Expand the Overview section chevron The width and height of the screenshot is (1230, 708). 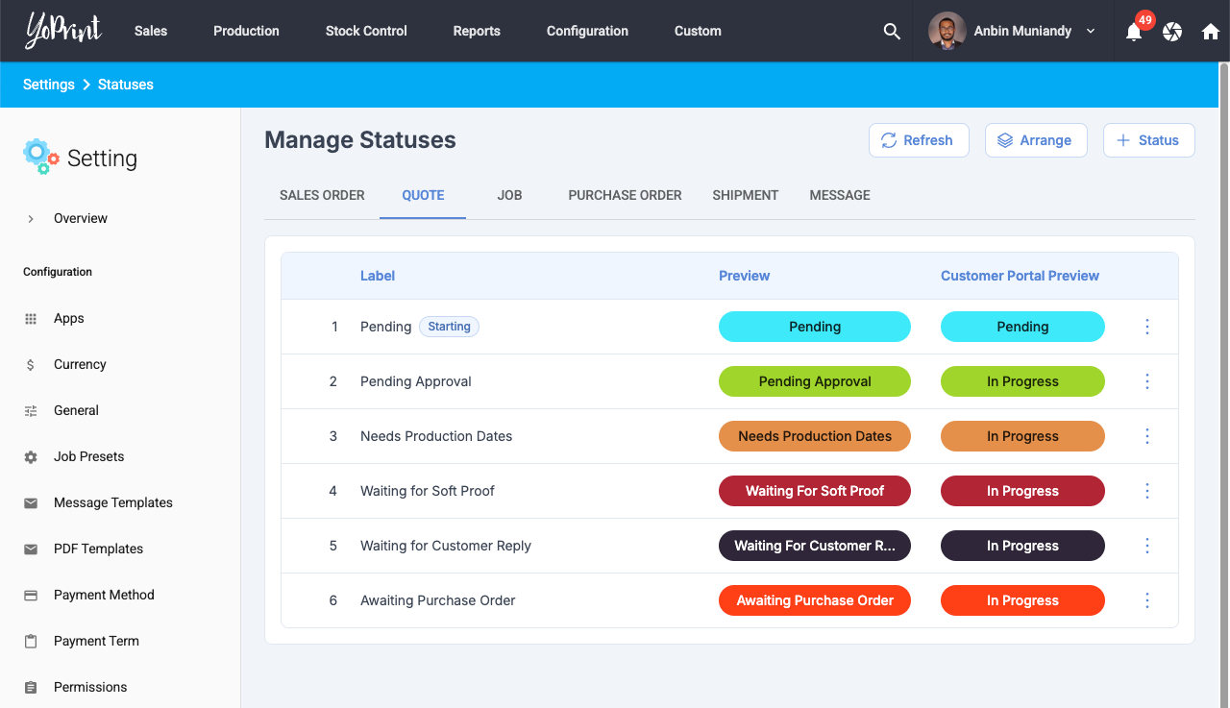click(x=31, y=218)
